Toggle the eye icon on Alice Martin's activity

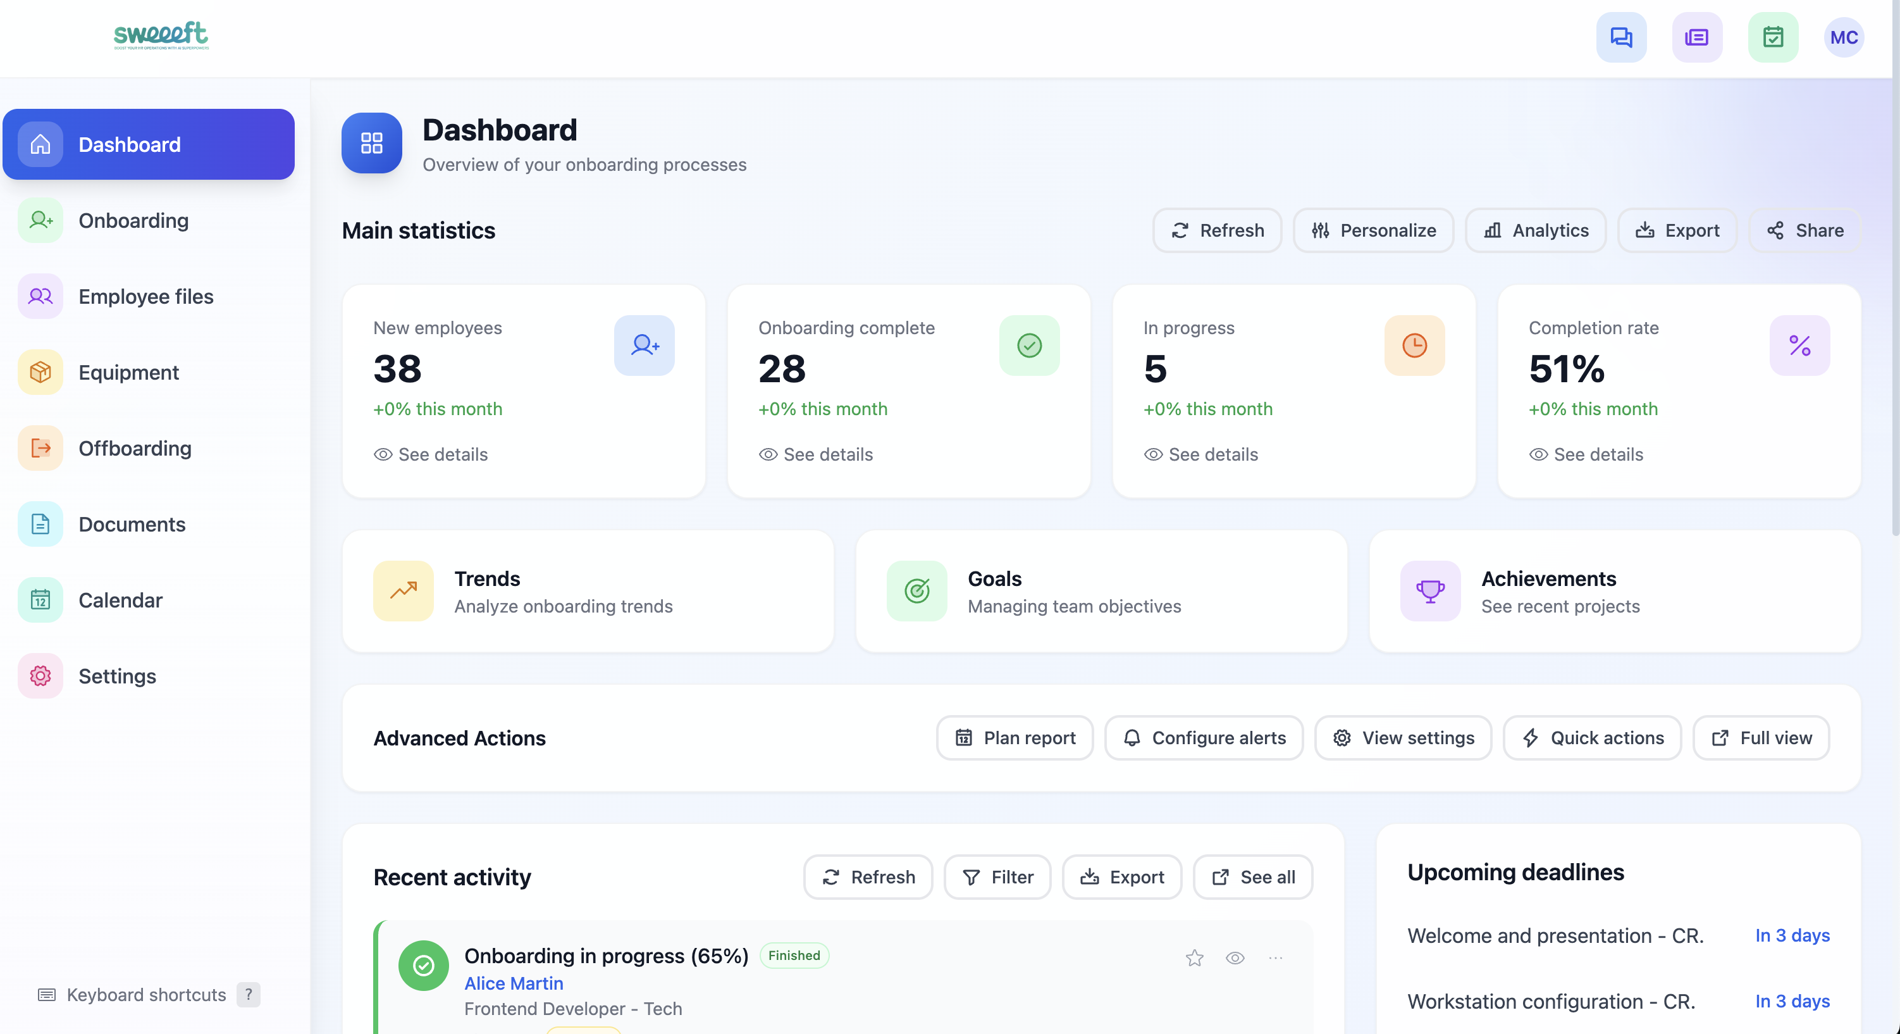click(x=1235, y=958)
